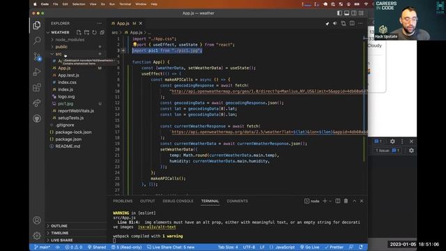This screenshot has width=446, height=251.
Task: Change Tab Size: 4 setting
Action: coord(228,247)
